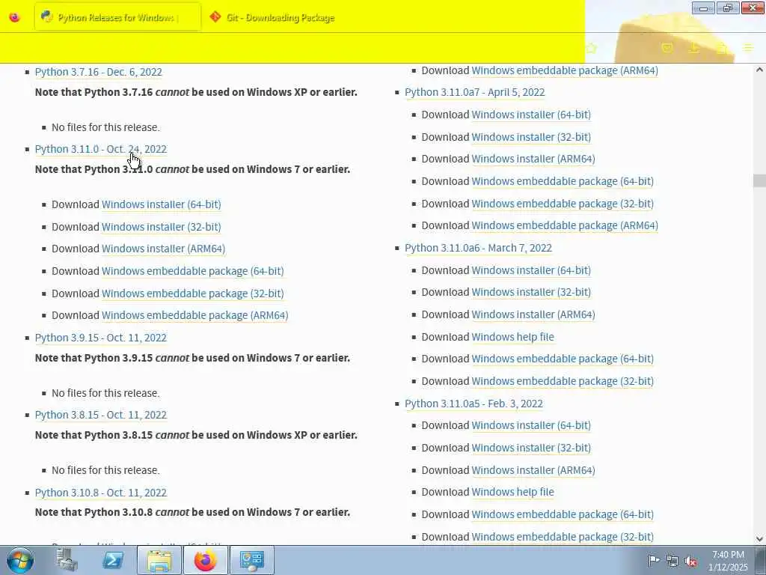Download 3.11.0a6 Windows help file

click(512, 337)
